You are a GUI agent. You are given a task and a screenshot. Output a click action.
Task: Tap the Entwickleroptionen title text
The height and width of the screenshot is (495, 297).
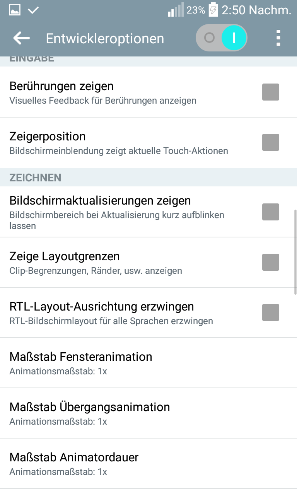click(105, 39)
